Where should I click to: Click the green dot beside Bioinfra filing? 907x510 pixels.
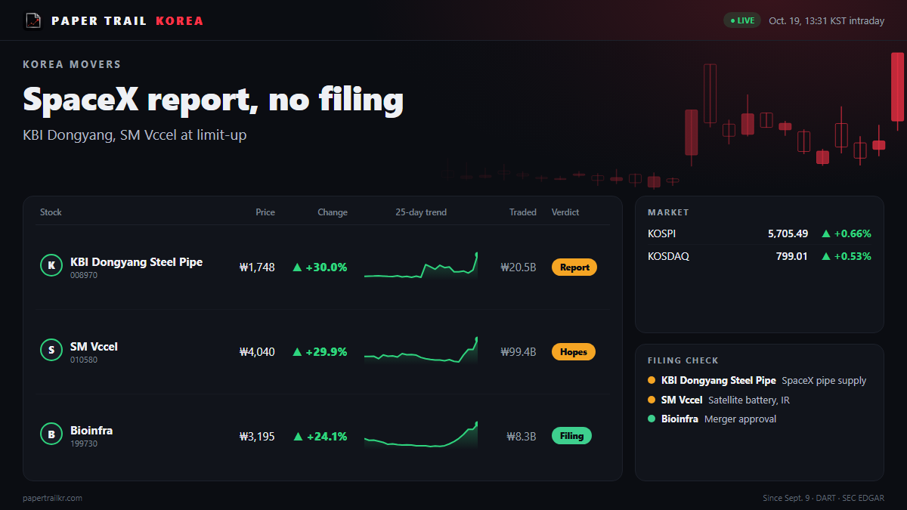[652, 419]
